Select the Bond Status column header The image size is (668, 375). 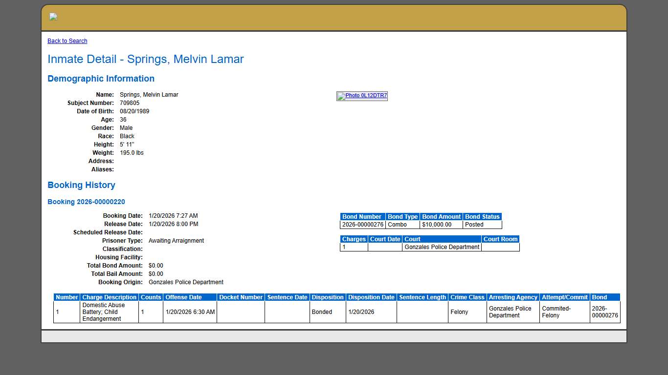tap(482, 216)
